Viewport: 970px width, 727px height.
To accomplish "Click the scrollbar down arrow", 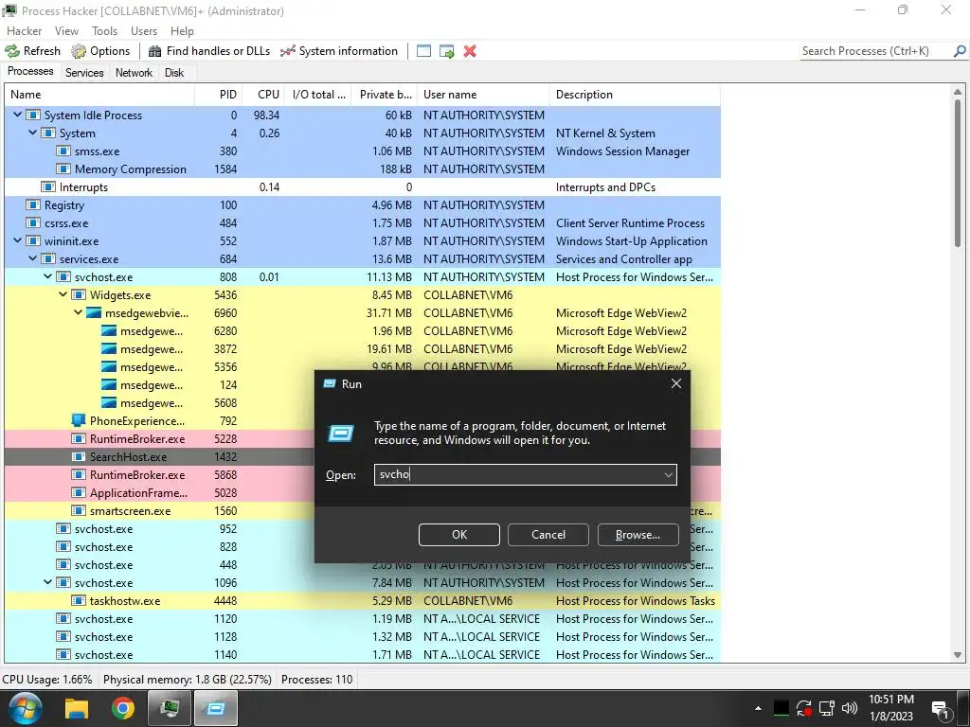I will tap(958, 655).
